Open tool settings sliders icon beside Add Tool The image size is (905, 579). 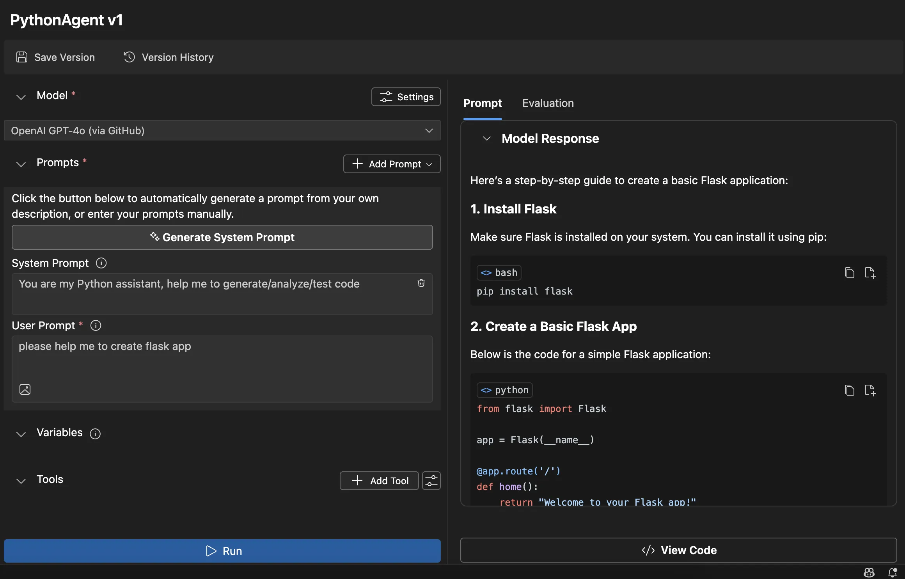[x=431, y=481]
